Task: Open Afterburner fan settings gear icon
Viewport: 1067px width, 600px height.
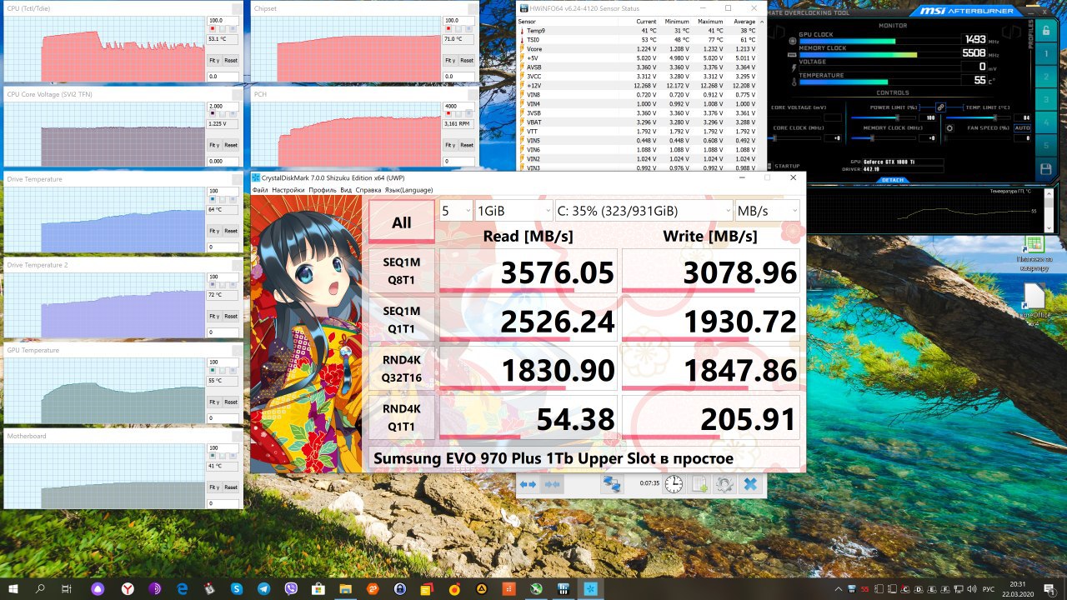Action: pyautogui.click(x=949, y=127)
